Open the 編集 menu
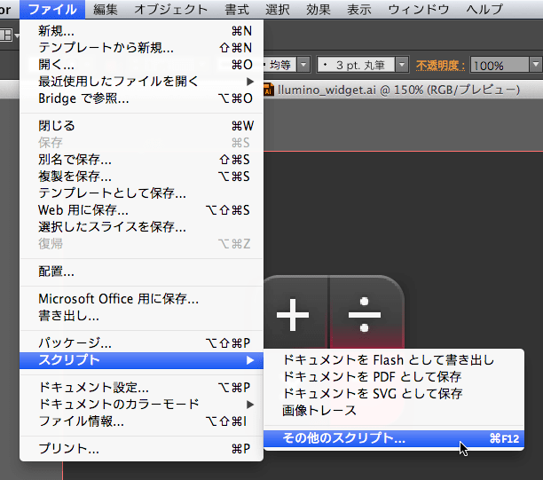The width and height of the screenshot is (543, 480). coord(106,10)
